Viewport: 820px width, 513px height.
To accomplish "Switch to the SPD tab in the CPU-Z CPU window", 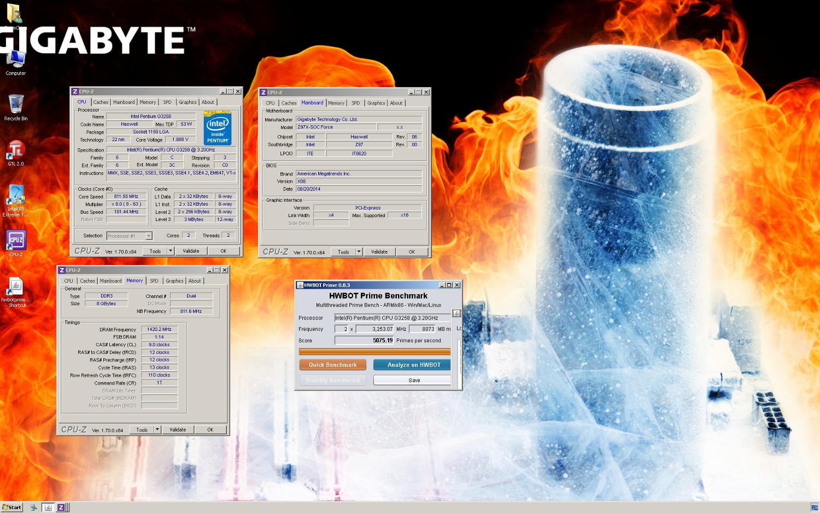I will [167, 102].
